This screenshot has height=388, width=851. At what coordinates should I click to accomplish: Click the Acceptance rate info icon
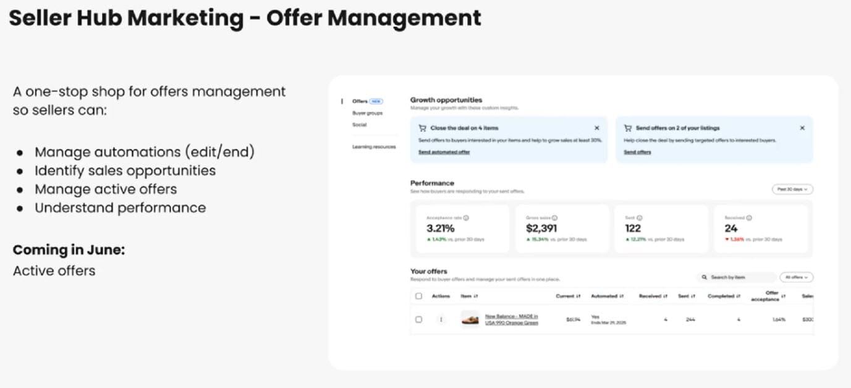[x=466, y=218]
